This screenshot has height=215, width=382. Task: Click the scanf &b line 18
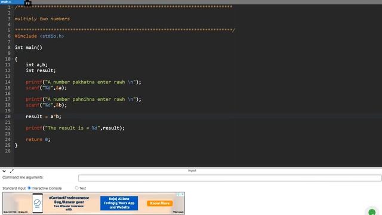[x=46, y=105]
